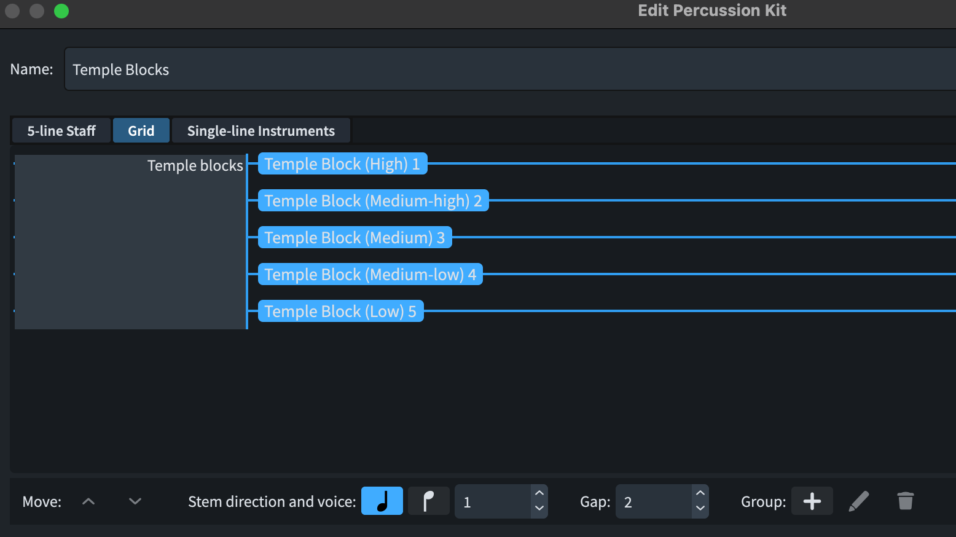
Task: Decrease the Gap value stepper
Action: coord(700,509)
